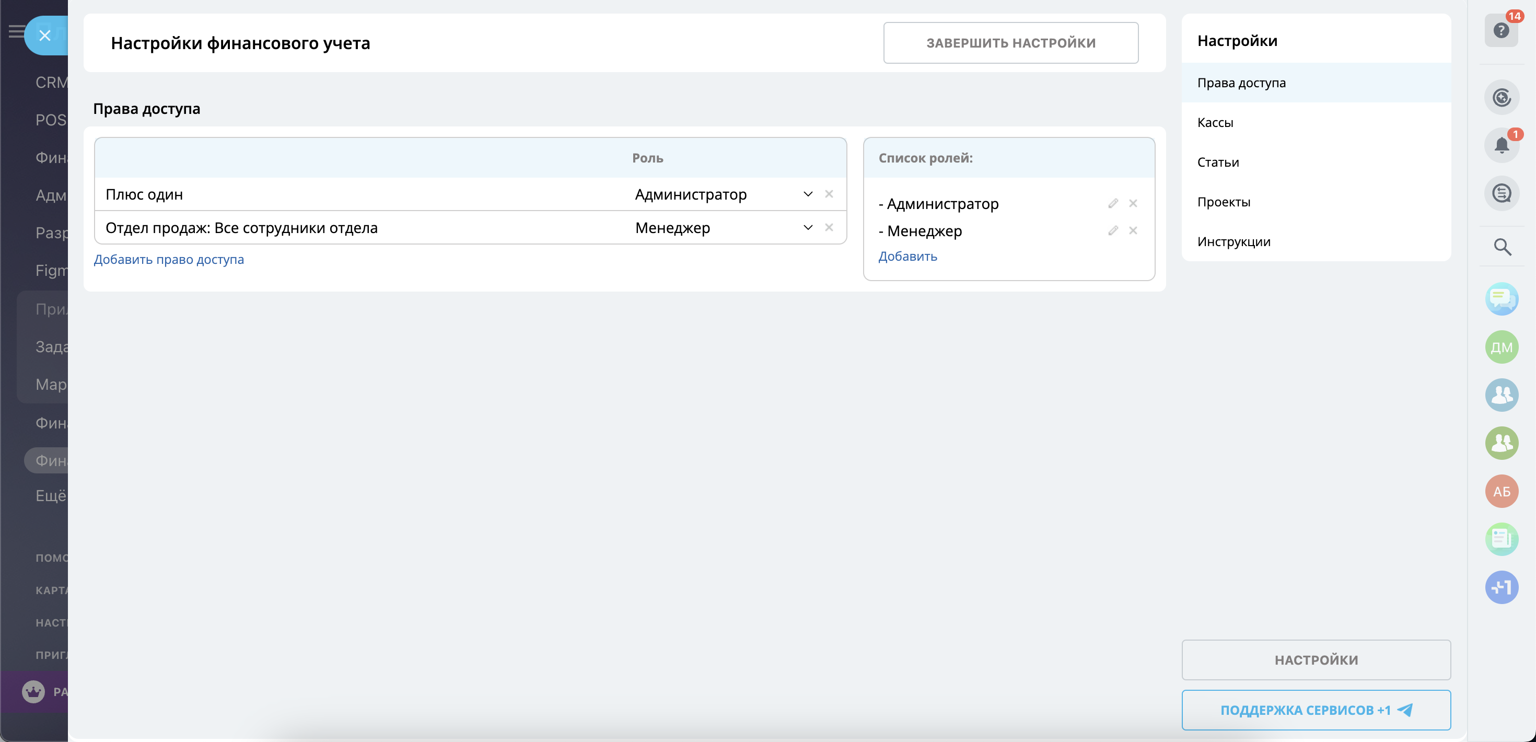Remove the Плюс один access row
This screenshot has width=1536, height=742.
click(829, 194)
